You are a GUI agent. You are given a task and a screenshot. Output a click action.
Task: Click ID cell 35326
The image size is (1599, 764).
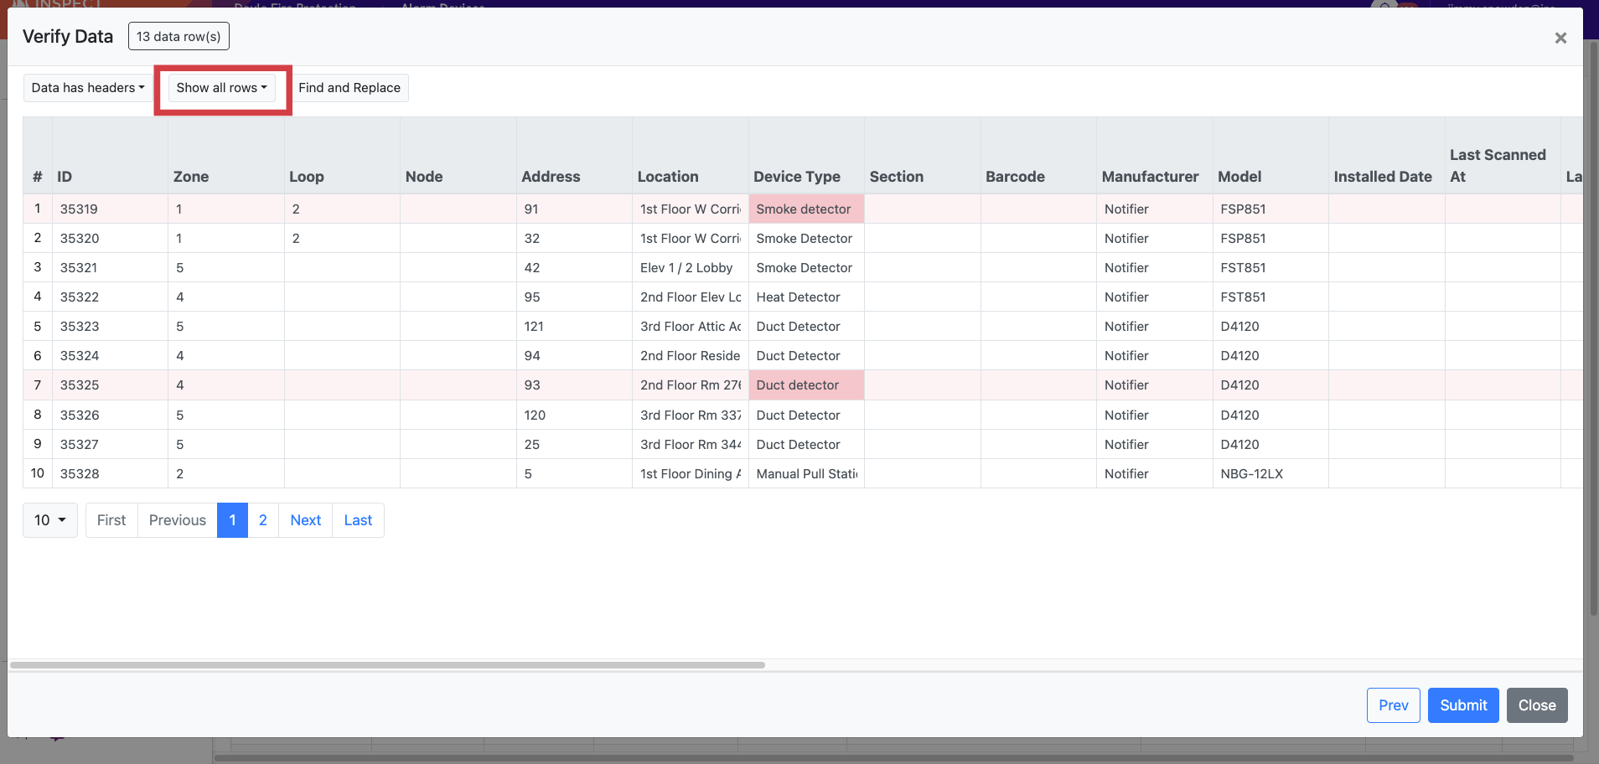110,416
